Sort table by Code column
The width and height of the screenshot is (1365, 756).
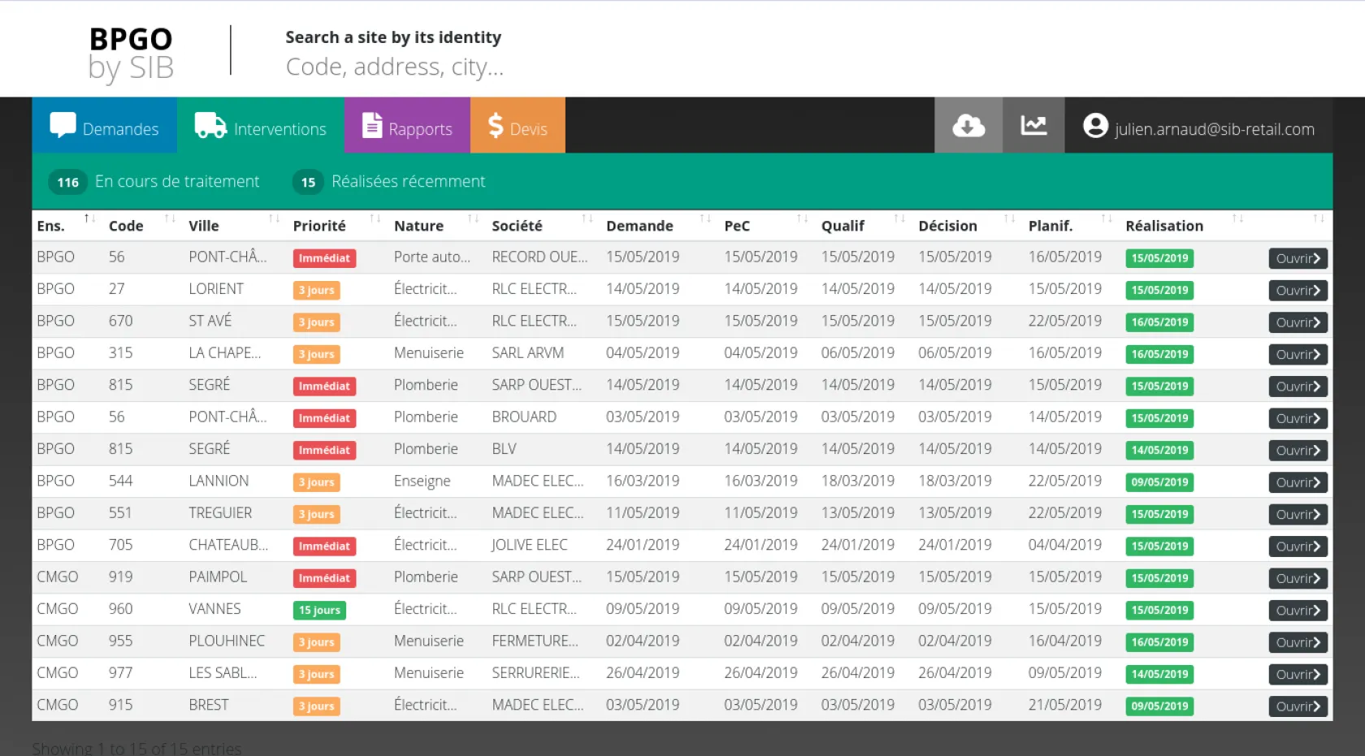click(x=126, y=226)
